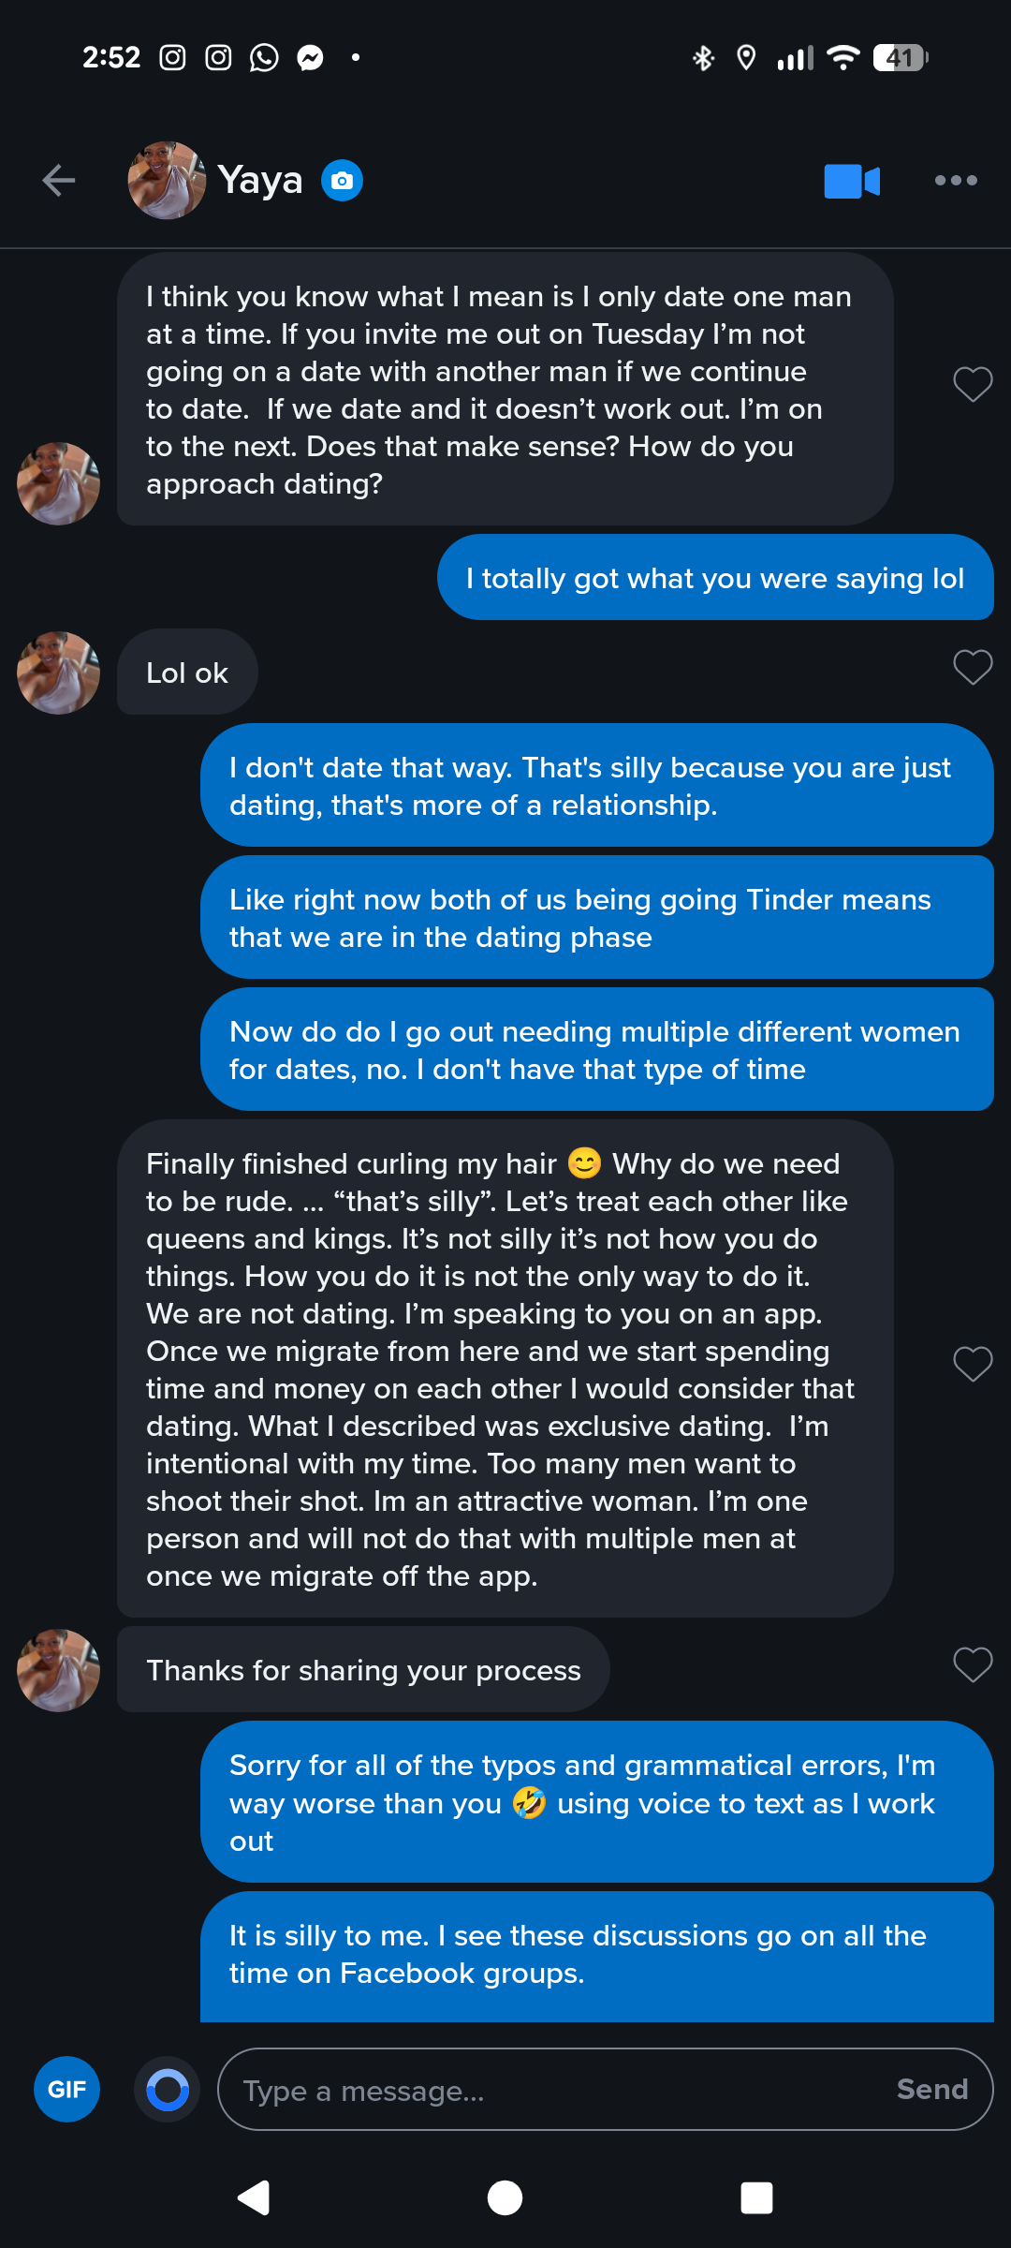Tap the blue ring icon beside GIF
Screen dimensions: 1011x2248
point(168,2089)
